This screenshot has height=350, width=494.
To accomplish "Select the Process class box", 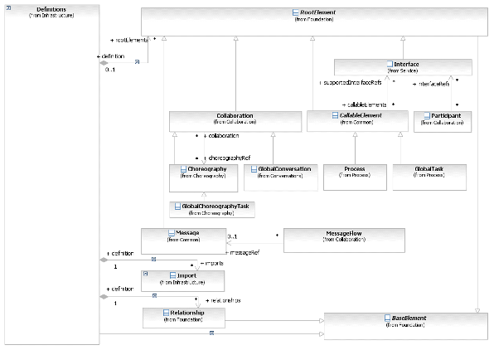I will (x=355, y=177).
